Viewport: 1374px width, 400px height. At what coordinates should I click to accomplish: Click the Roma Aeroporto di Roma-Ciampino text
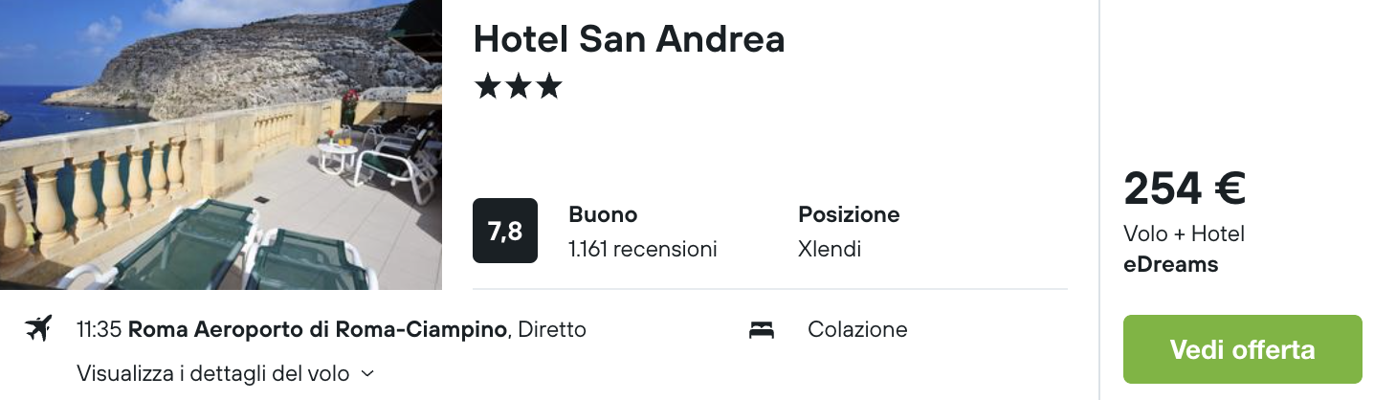pos(318,330)
